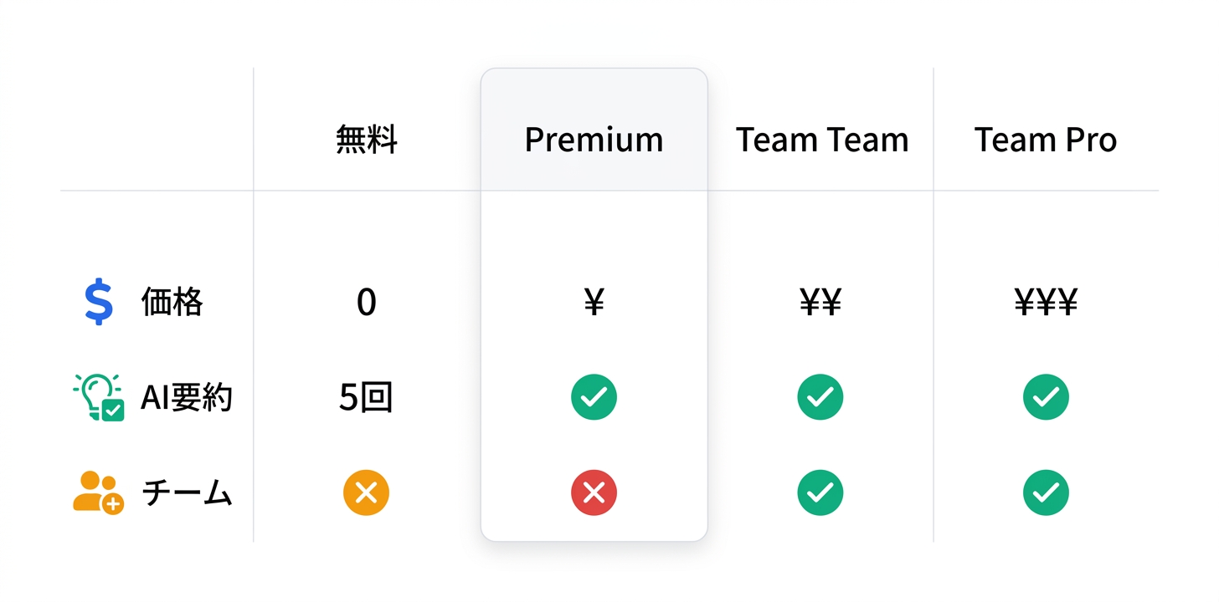The image size is (1219, 602).
Task: Click the Team Team チーム green checkmark
Action: [x=820, y=492]
